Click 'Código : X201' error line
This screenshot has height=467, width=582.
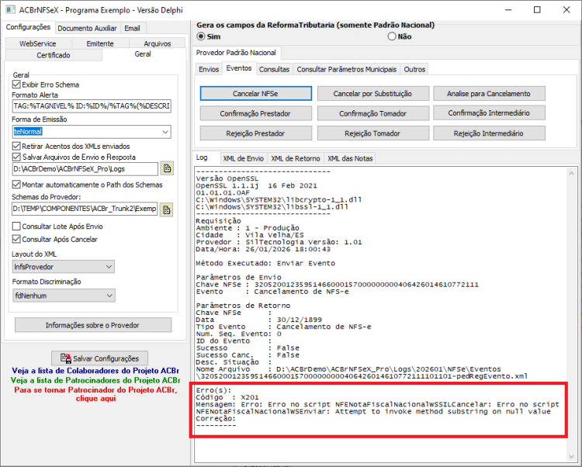click(x=227, y=397)
